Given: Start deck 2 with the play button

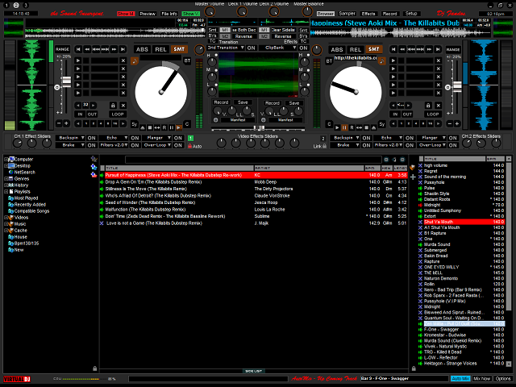Looking at the screenshot, I should click(337, 127).
